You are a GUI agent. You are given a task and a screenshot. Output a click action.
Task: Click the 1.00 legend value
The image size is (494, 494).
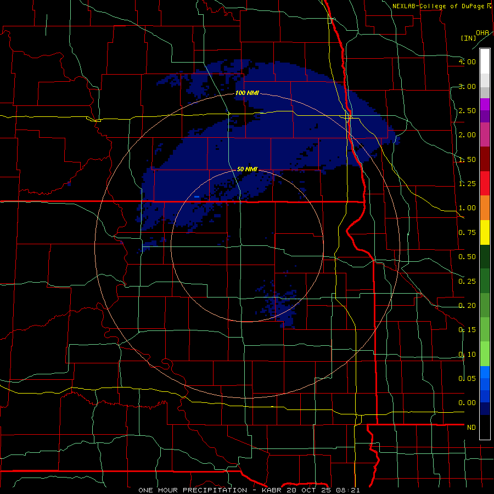pos(467,207)
